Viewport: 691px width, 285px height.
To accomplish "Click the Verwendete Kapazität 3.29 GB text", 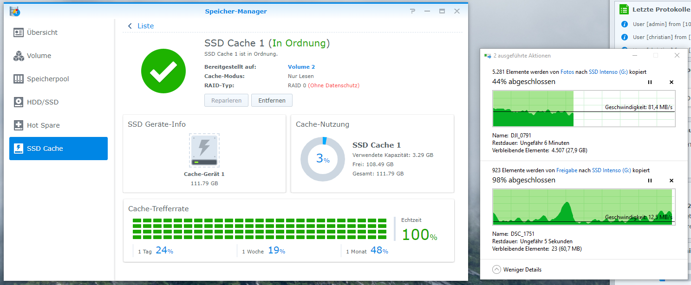I will [x=393, y=155].
